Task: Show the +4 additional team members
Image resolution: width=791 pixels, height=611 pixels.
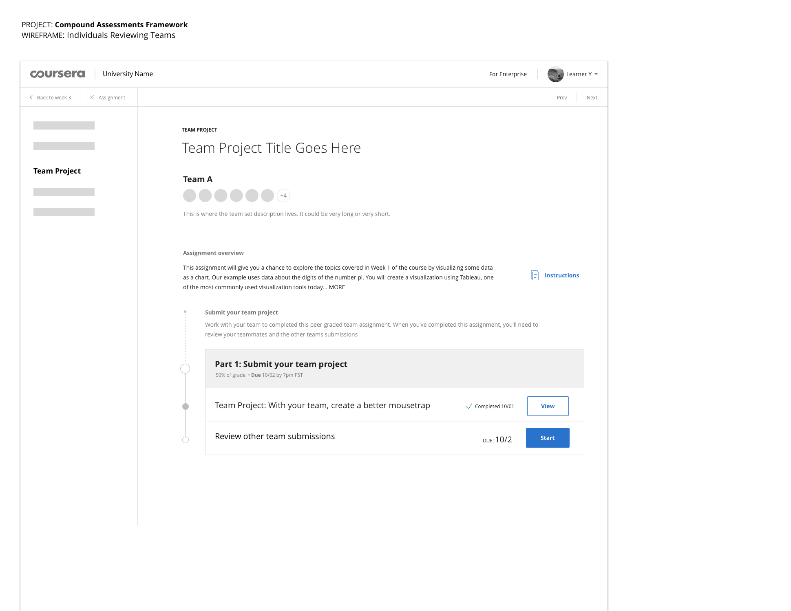Action: point(283,196)
